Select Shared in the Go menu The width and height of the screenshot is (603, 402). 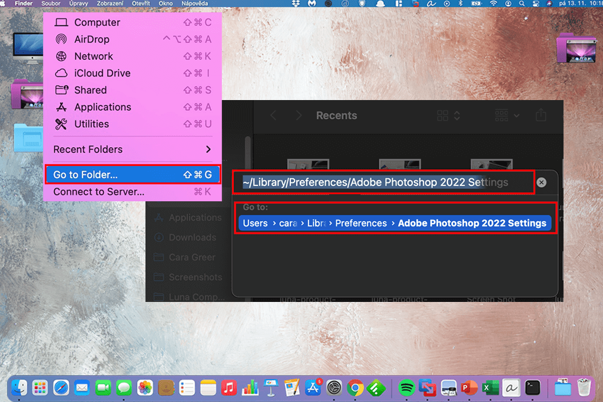click(132, 90)
